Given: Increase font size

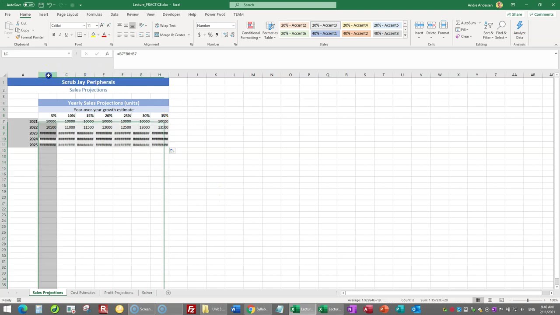Looking at the screenshot, I should [x=102, y=25].
